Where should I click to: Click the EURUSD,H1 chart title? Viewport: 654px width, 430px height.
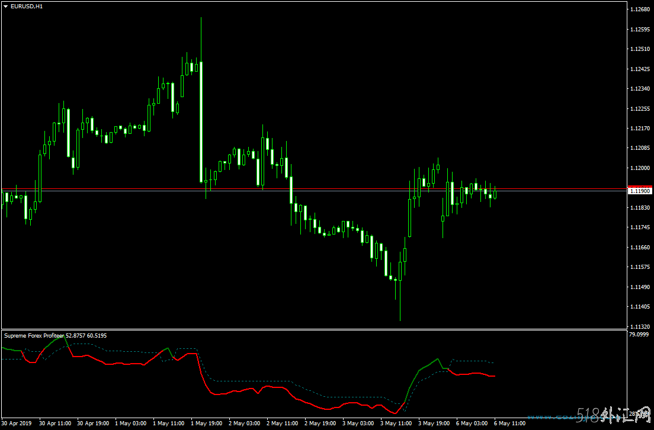tap(27, 7)
